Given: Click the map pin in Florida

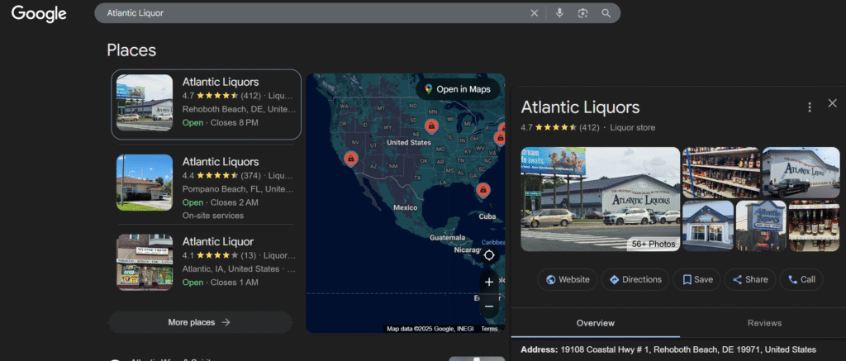Looking at the screenshot, I should click(482, 190).
